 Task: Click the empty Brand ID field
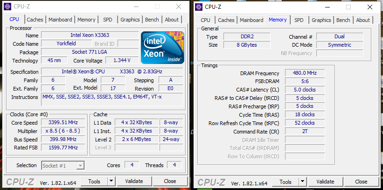pyautogui.click(x=128, y=43)
